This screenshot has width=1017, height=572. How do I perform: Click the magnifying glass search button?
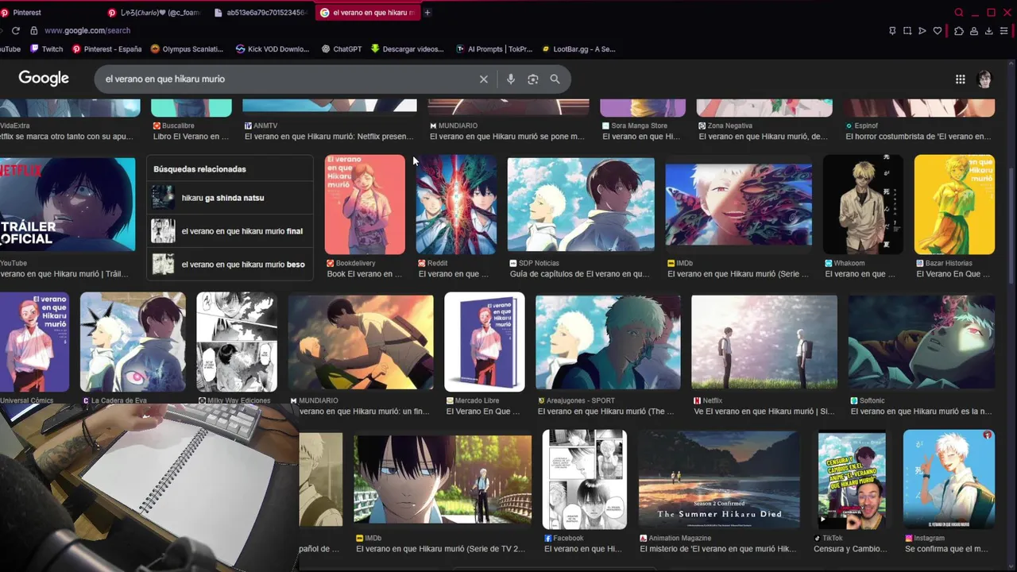point(555,79)
